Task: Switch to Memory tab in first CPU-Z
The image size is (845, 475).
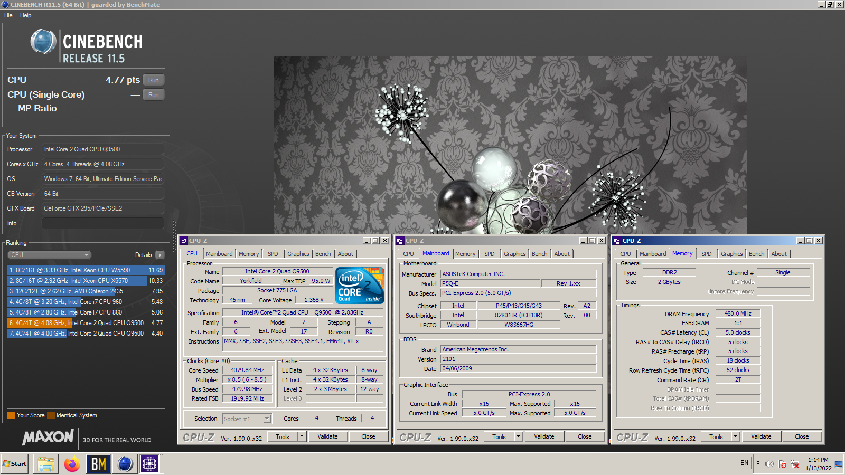Action: (249, 254)
